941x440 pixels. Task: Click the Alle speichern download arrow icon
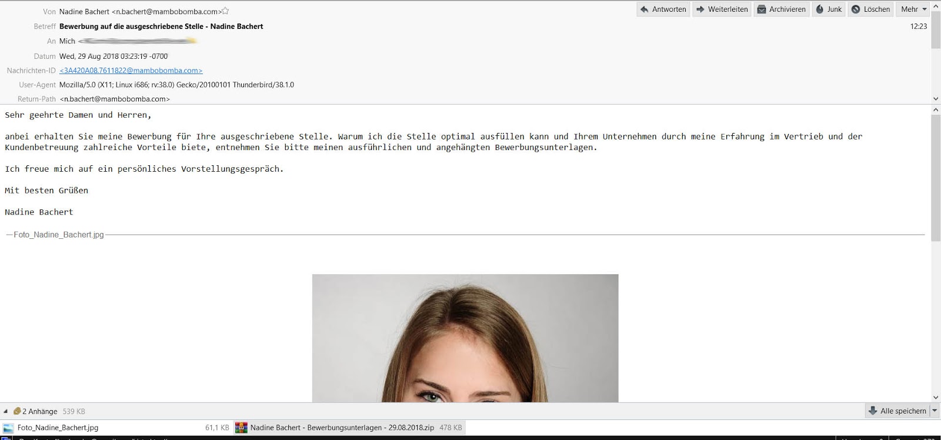click(x=873, y=411)
